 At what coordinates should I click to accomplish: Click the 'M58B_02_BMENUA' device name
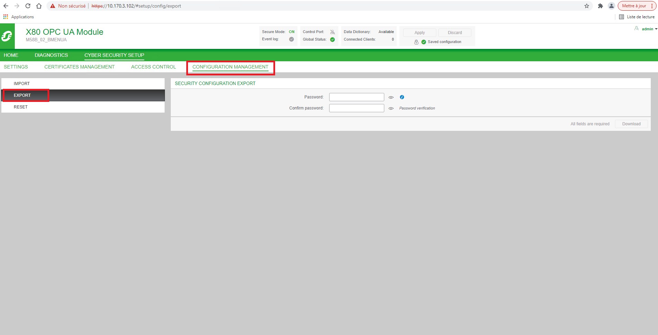pyautogui.click(x=46, y=40)
